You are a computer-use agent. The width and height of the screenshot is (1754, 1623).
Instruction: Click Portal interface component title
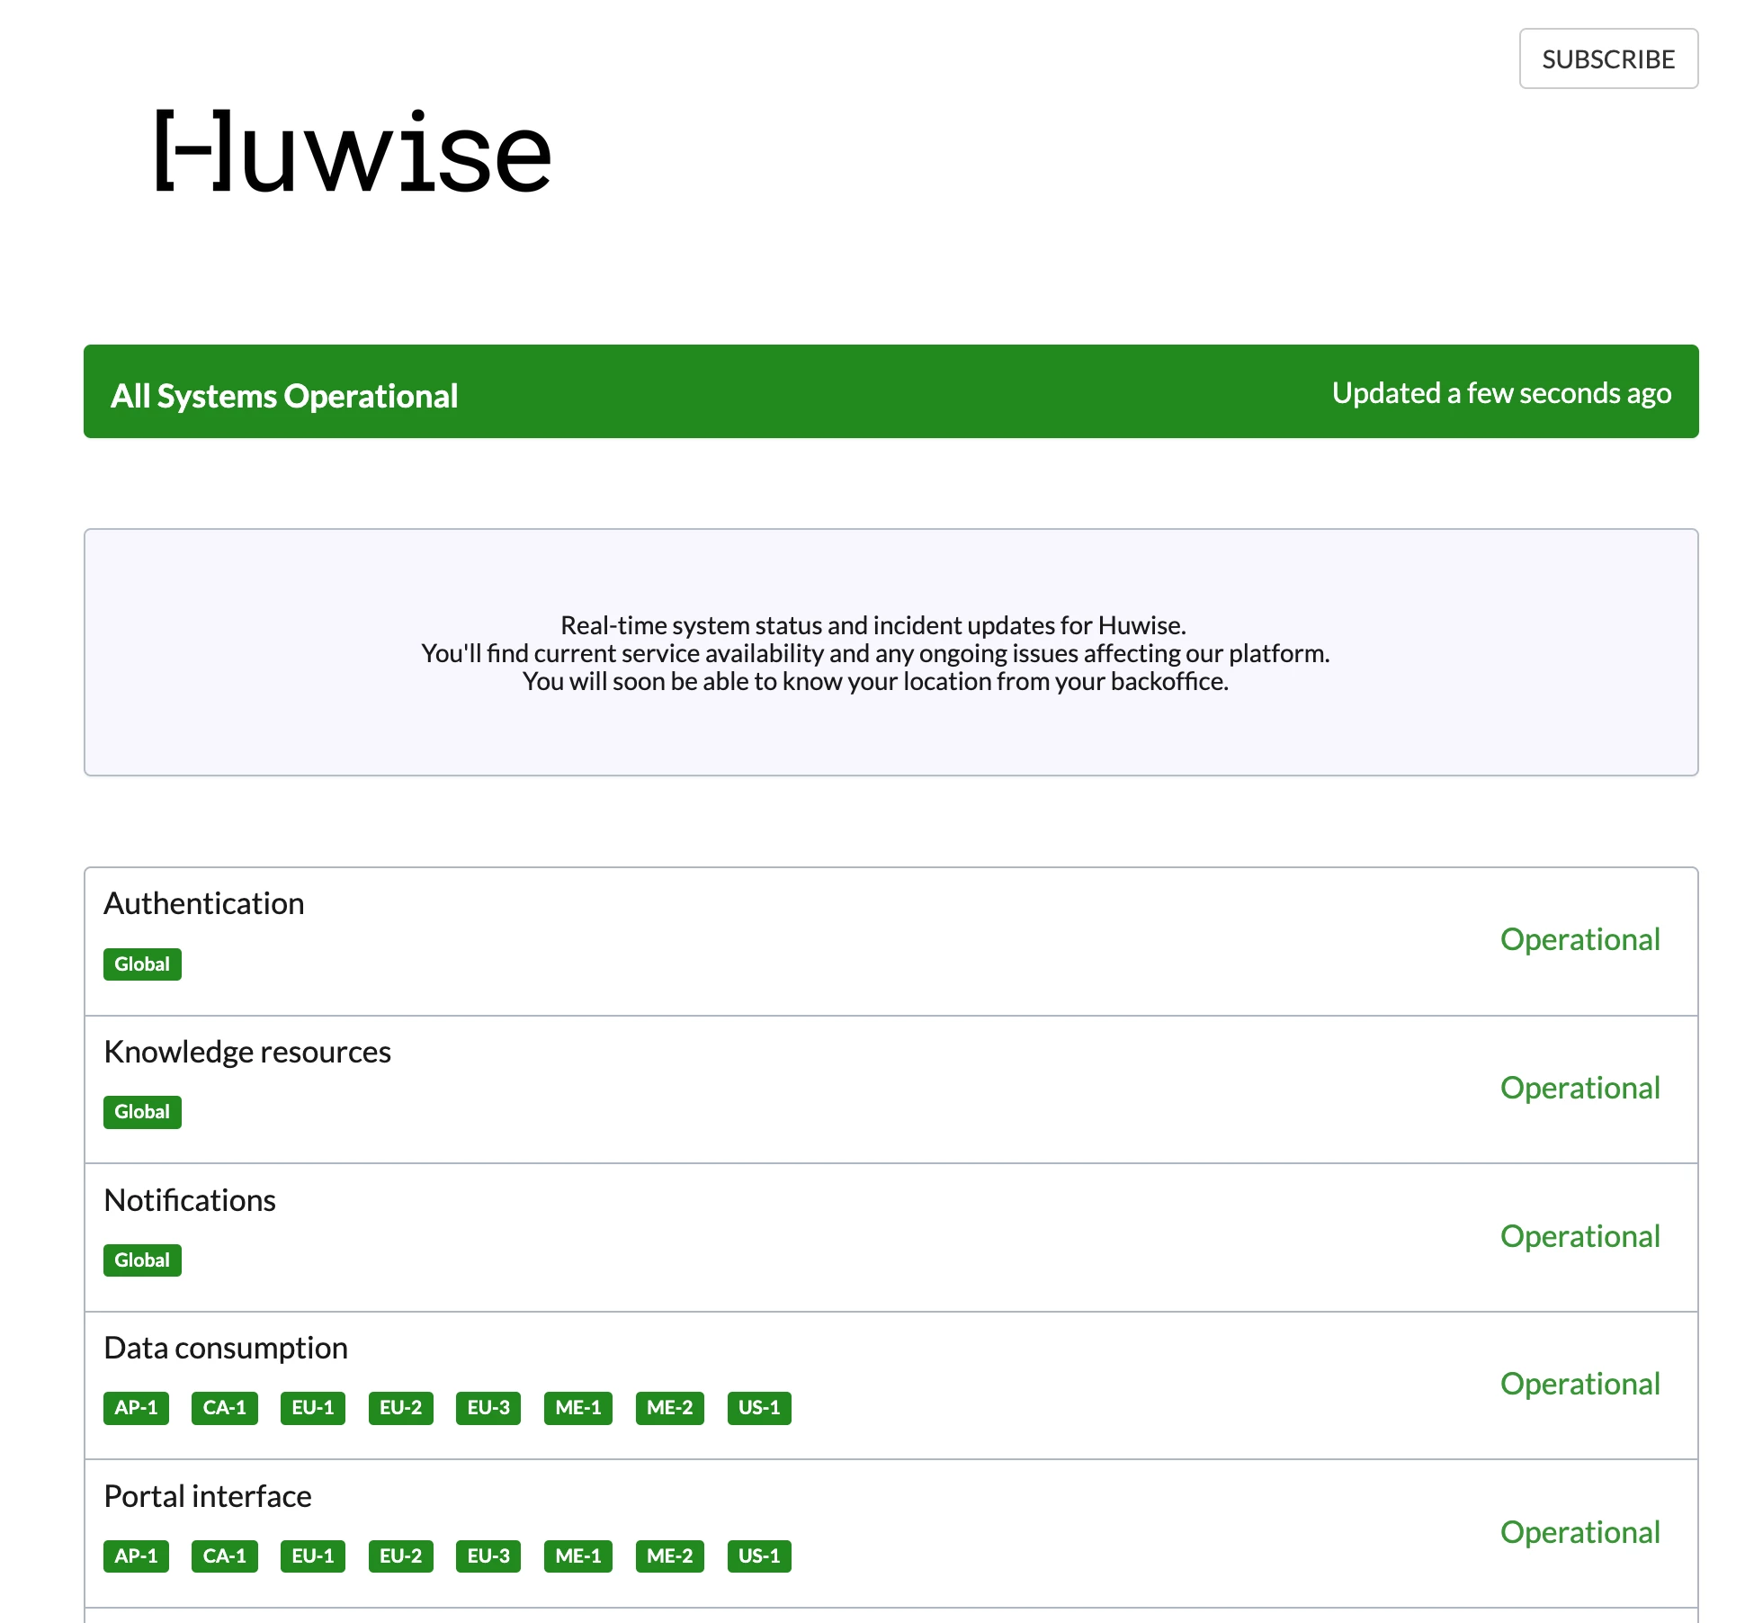208,1496
